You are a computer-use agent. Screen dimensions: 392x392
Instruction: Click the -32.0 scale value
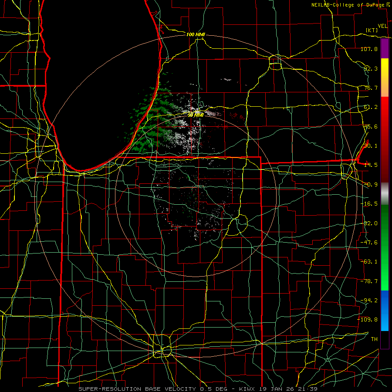(369, 223)
